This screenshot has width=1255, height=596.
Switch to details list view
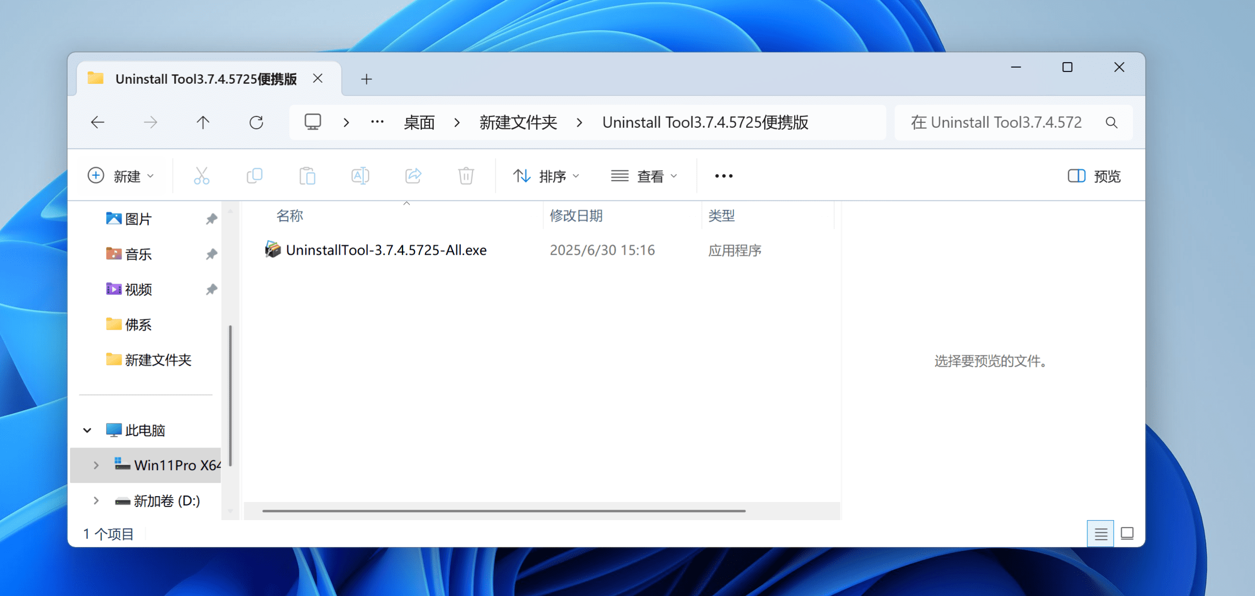[1101, 533]
